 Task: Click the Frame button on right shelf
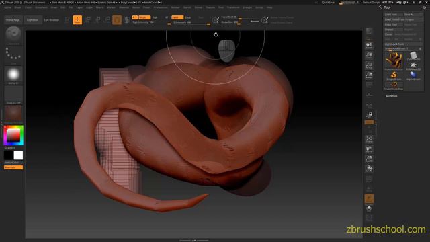[x=369, y=139]
